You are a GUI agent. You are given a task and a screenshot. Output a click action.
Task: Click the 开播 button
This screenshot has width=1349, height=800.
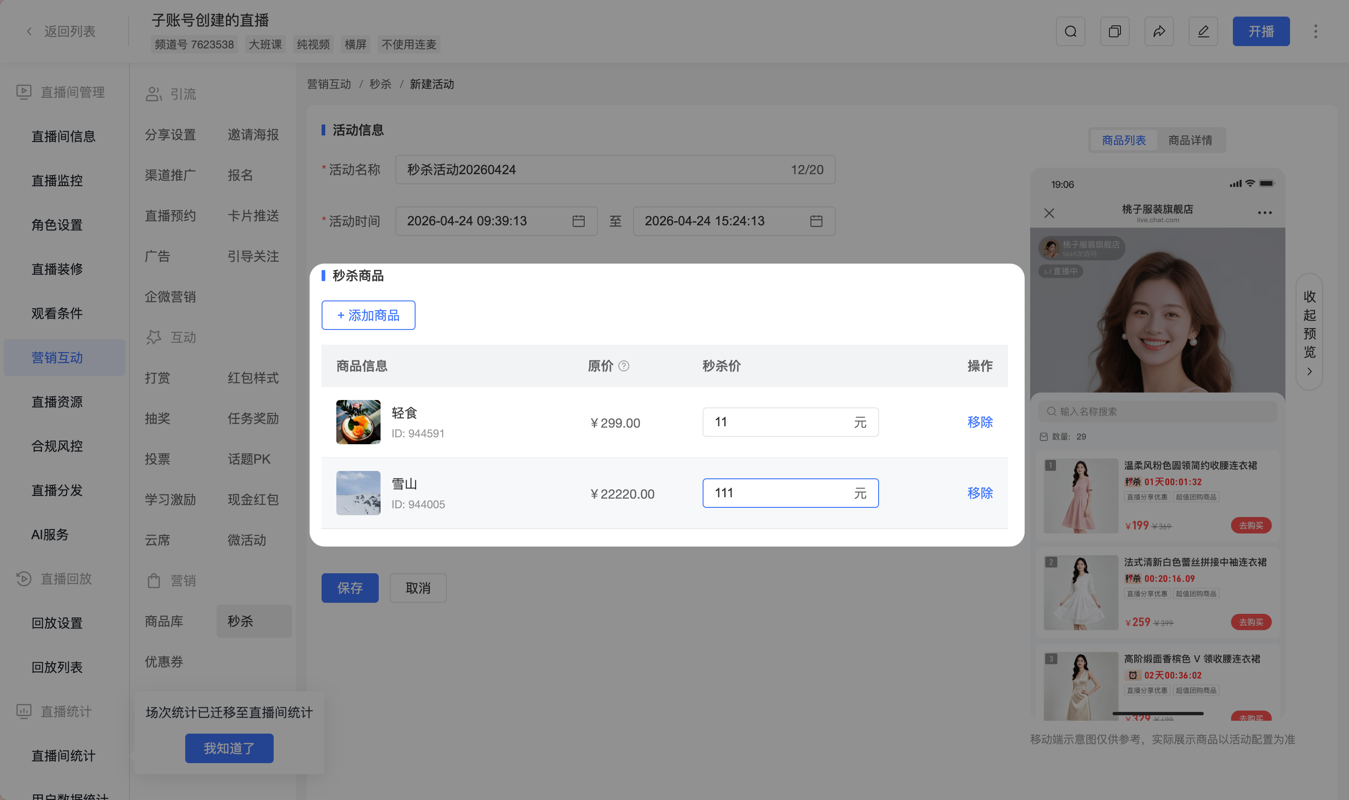(1261, 31)
